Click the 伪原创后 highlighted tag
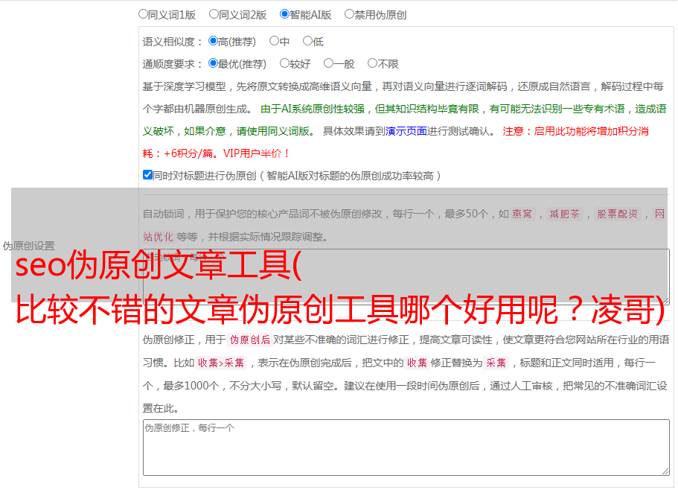678x490 pixels. point(250,340)
